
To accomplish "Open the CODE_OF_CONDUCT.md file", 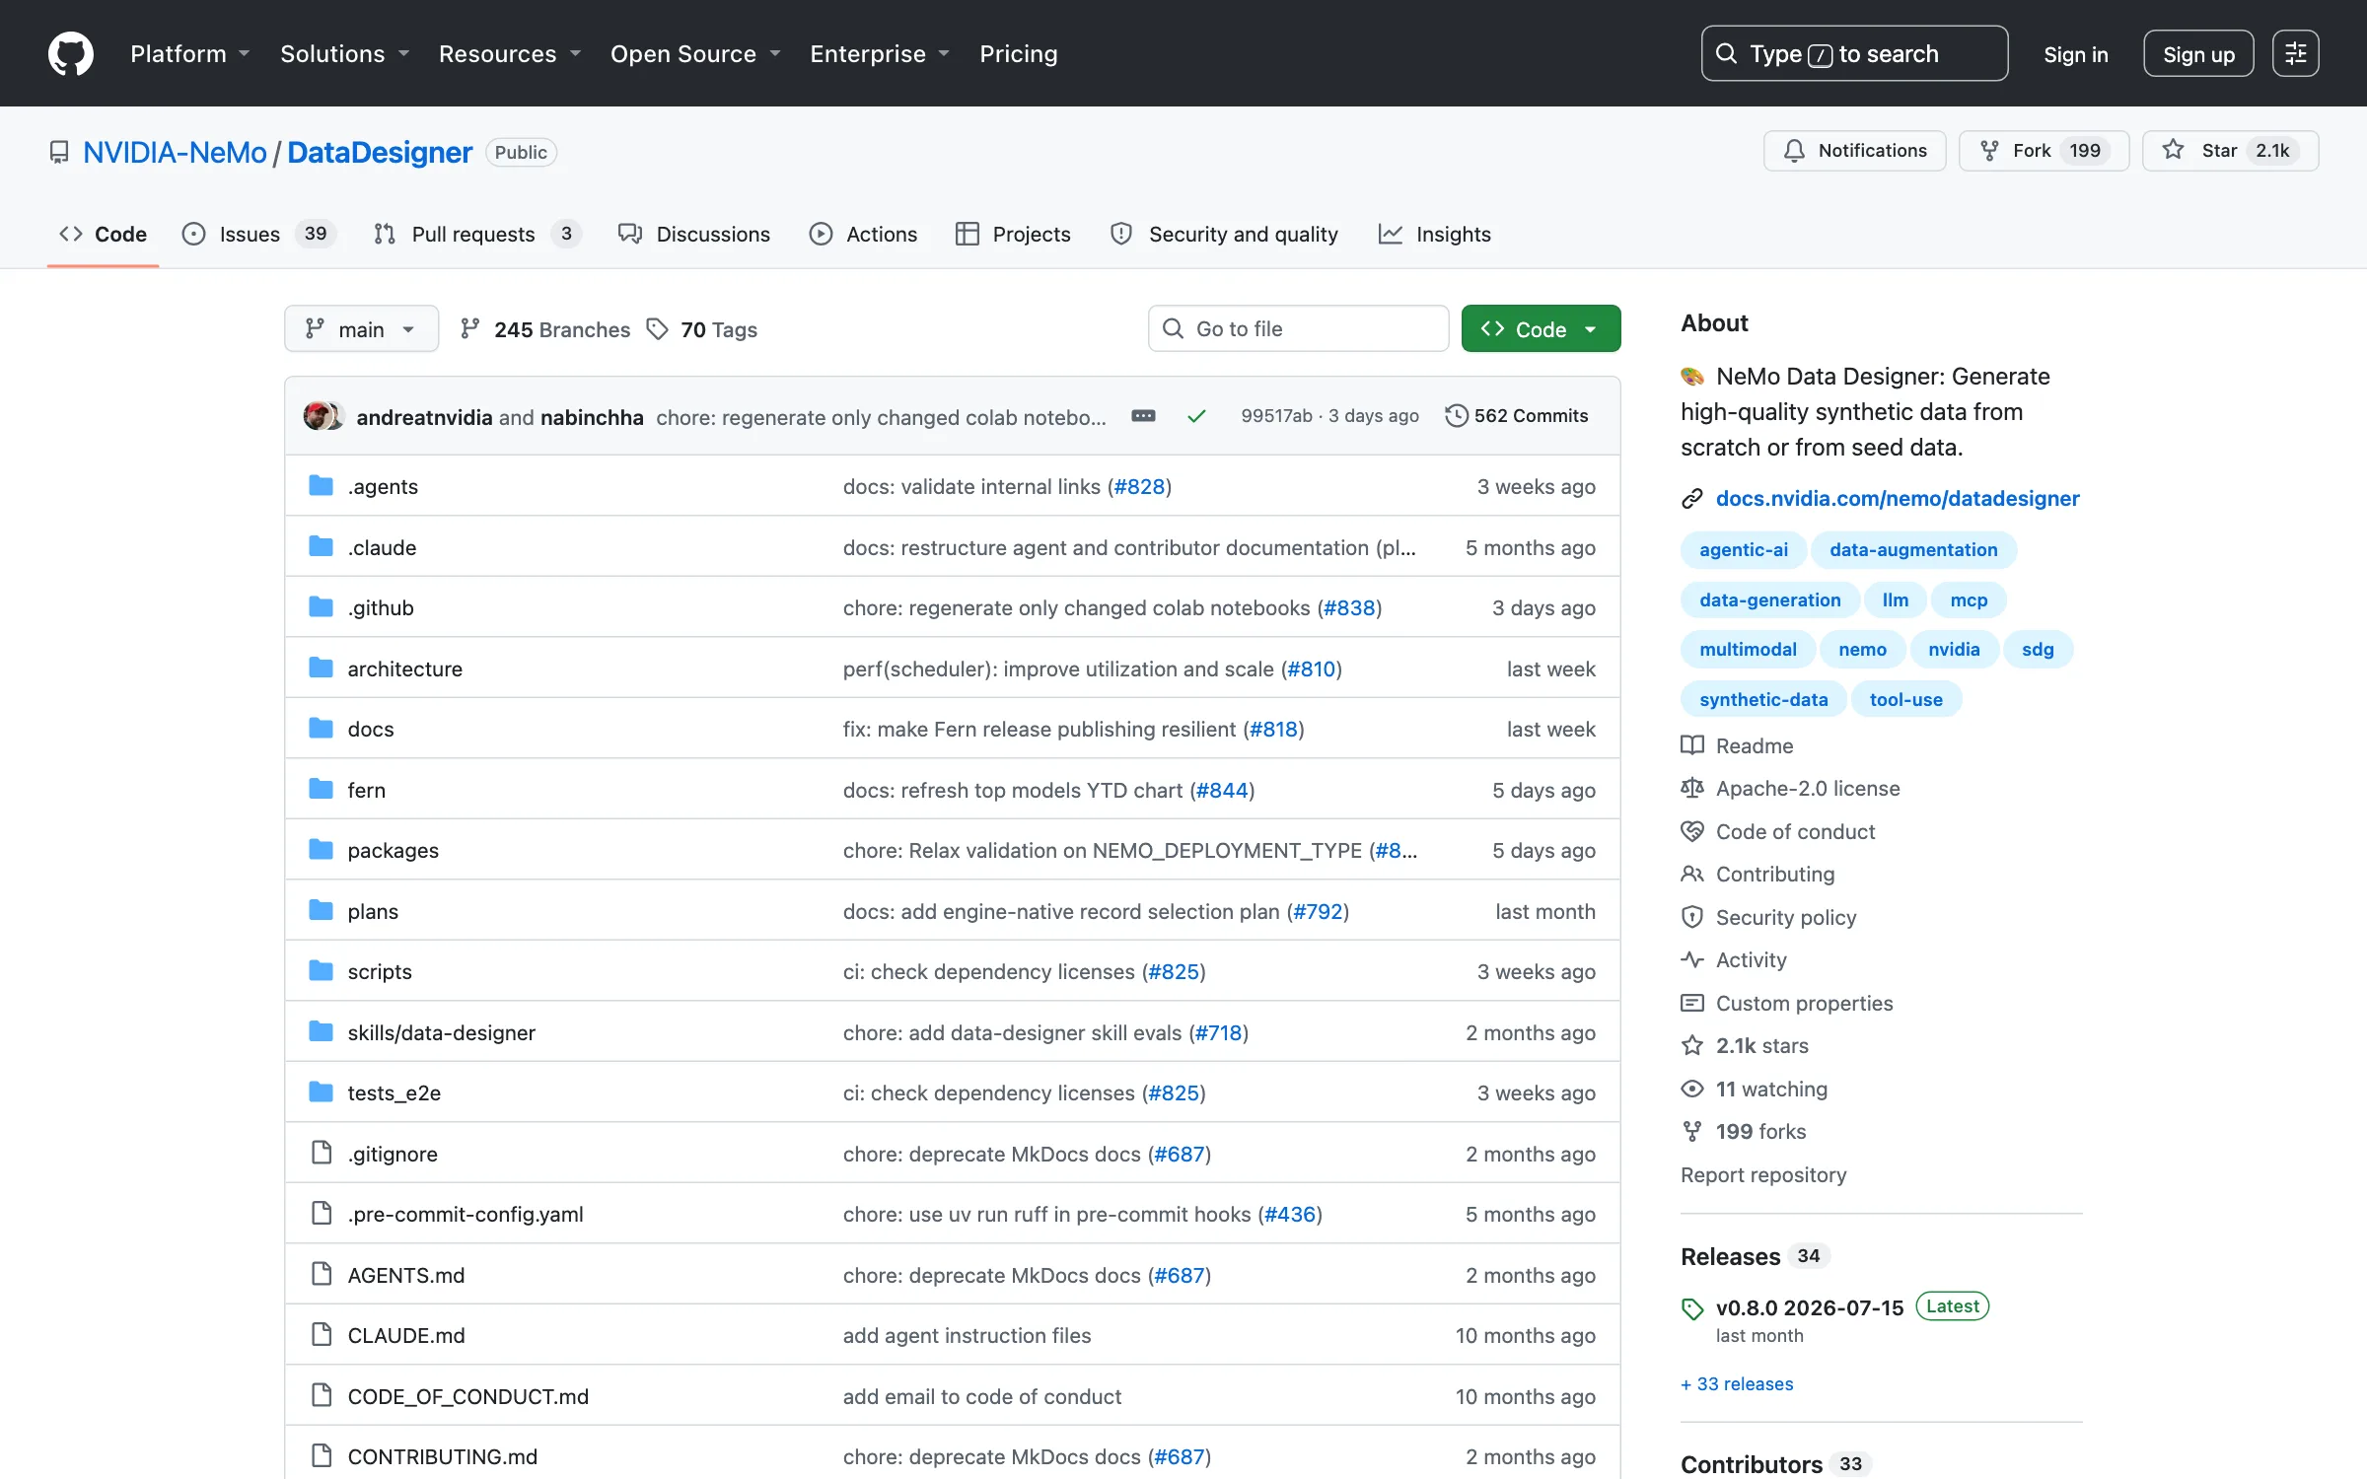I will [467, 1396].
